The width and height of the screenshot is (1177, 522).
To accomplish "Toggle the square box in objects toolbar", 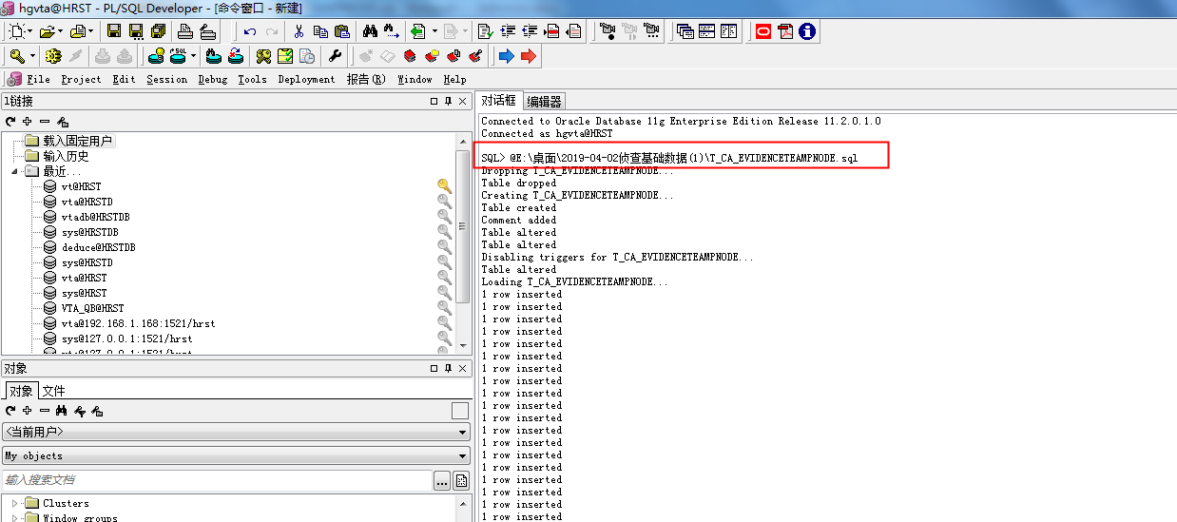I will [x=460, y=411].
